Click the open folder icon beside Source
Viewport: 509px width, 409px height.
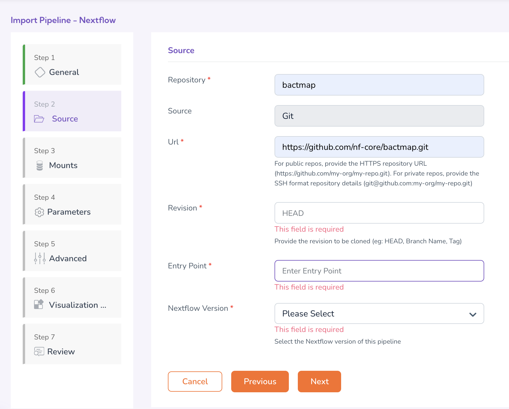point(39,119)
